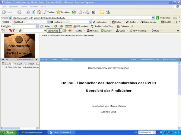The width and height of the screenshot is (181, 135).
Task: Open the Abkürzungen link
Action: click(x=169, y=59)
